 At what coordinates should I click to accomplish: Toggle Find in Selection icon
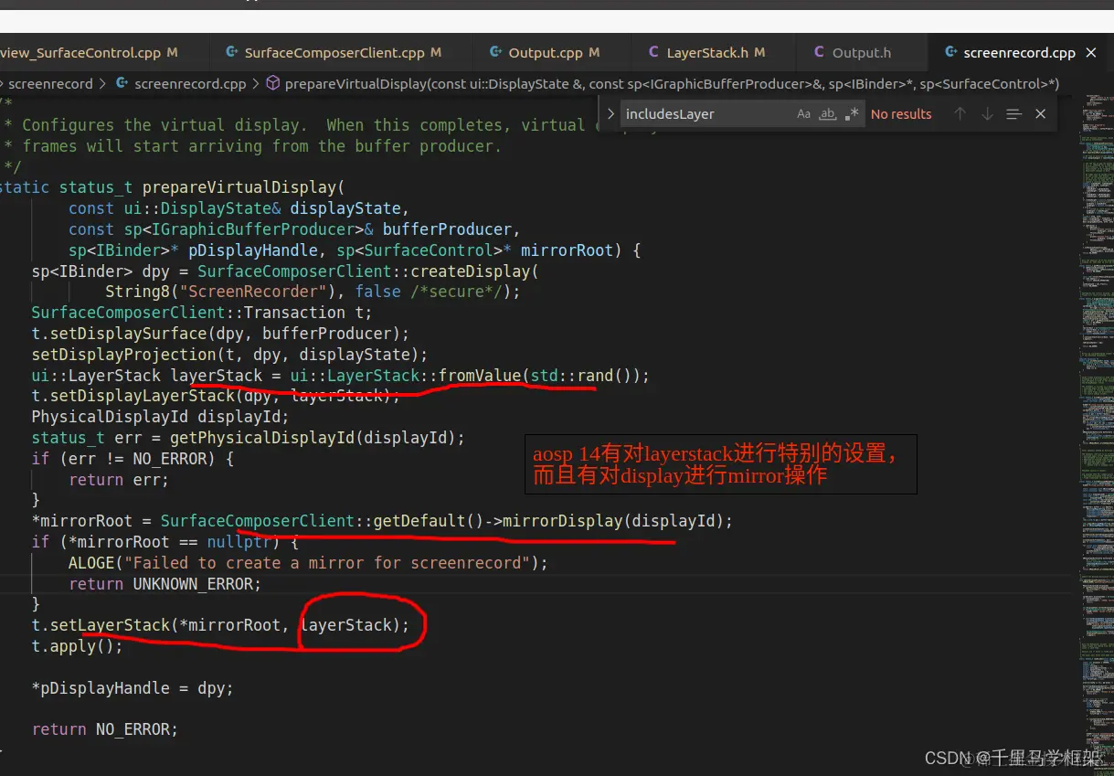[1013, 114]
